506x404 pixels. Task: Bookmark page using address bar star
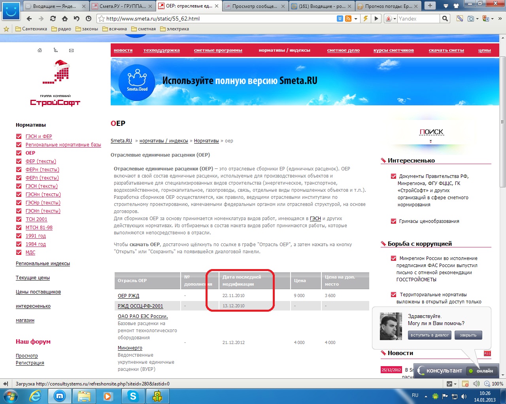tap(102, 19)
